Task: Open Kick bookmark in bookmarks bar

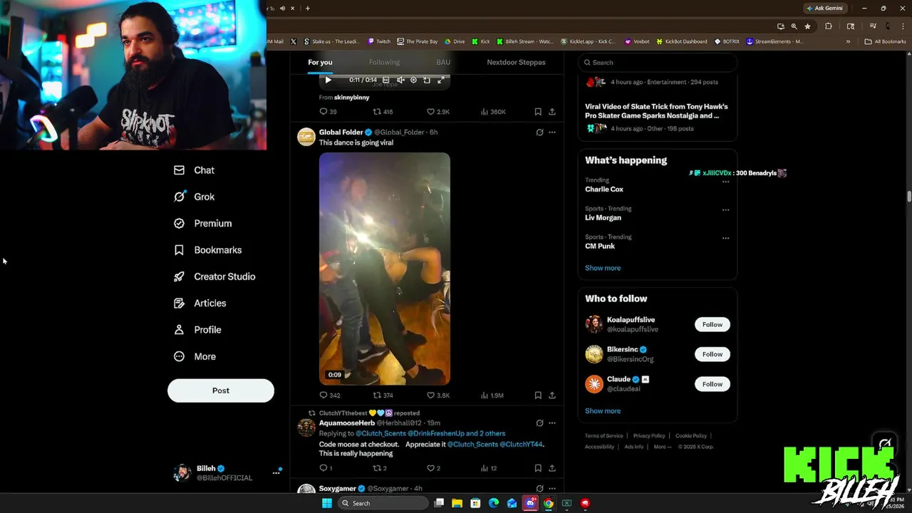Action: pyautogui.click(x=481, y=41)
